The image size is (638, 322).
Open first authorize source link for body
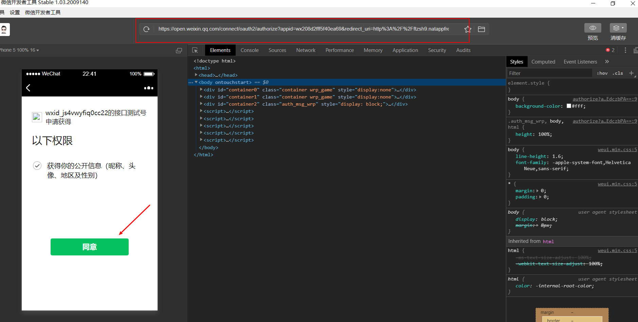[x=605, y=99]
